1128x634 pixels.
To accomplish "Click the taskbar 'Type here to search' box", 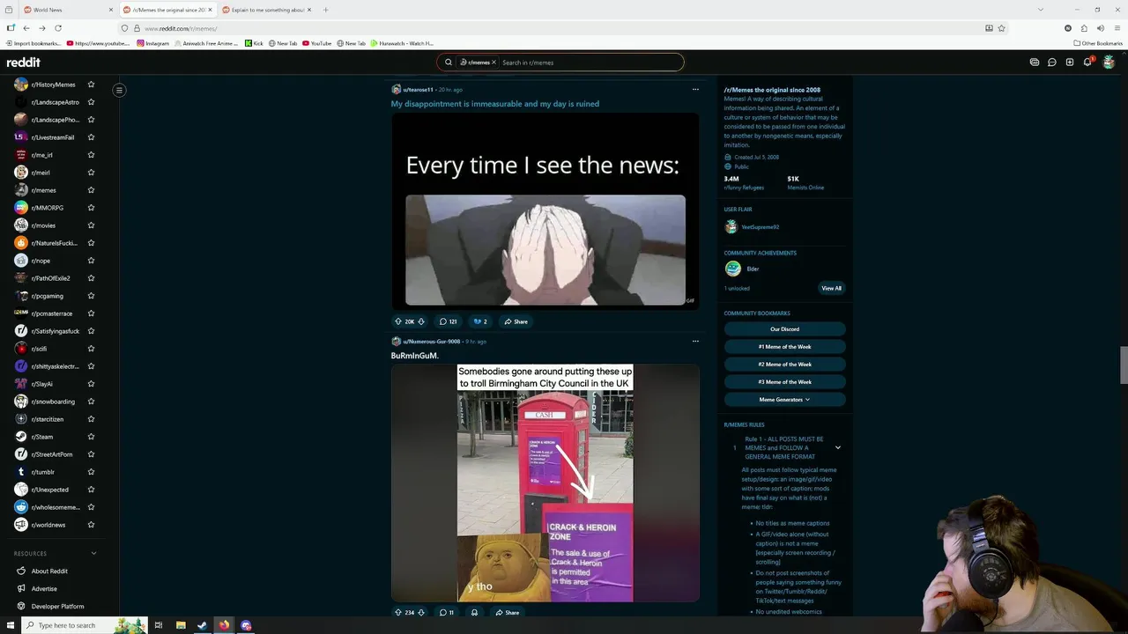I will (84, 625).
